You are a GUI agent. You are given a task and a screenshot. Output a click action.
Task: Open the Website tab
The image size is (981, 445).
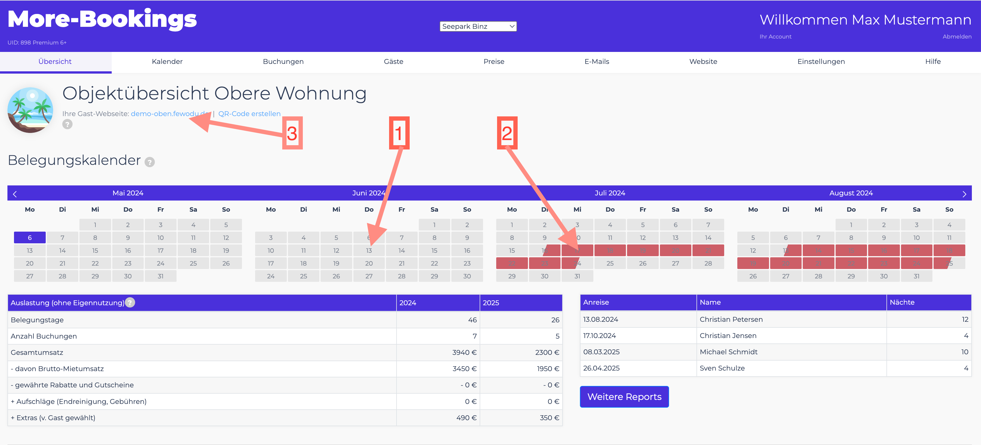point(703,62)
